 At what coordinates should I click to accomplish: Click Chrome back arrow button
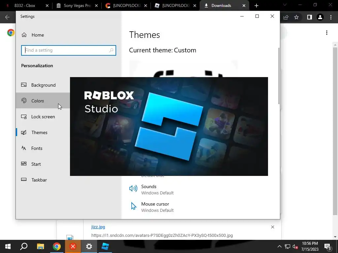click(7, 17)
